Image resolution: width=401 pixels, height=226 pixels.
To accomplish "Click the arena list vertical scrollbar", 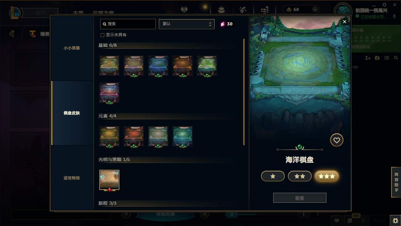I will pyautogui.click(x=244, y=92).
